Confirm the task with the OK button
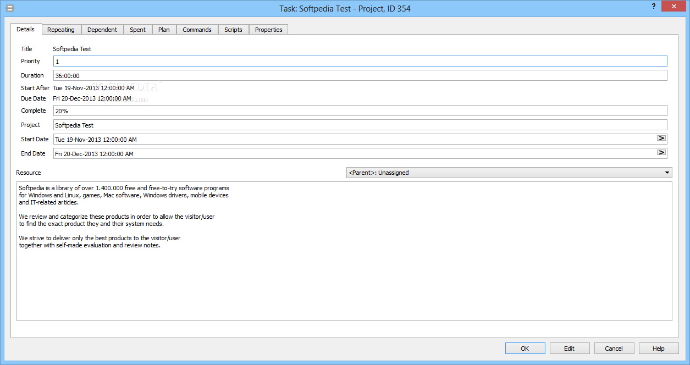This screenshot has height=365, width=690. [x=525, y=349]
